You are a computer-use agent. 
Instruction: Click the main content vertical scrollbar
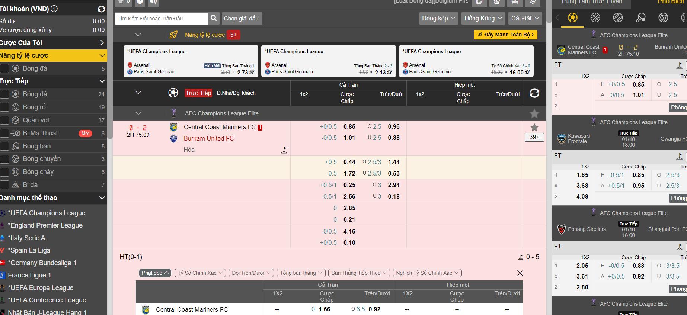(x=549, y=11)
